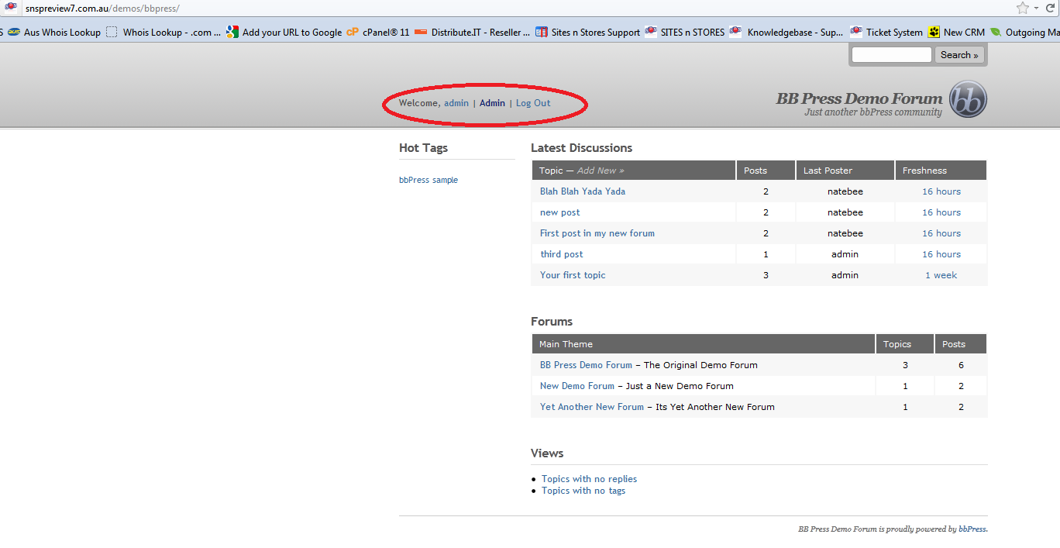Viewport: 1060px width, 548px height.
Task: Bookmark this page with the star icon
Action: pyautogui.click(x=1023, y=8)
